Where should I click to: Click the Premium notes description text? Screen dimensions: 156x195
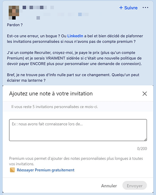tap(76, 161)
